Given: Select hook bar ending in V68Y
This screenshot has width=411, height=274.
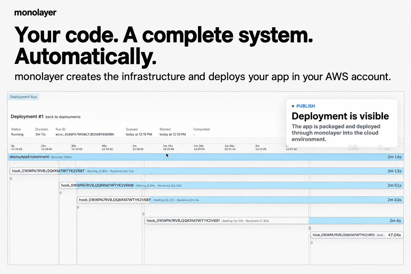Looking at the screenshot, I should pos(240,200).
